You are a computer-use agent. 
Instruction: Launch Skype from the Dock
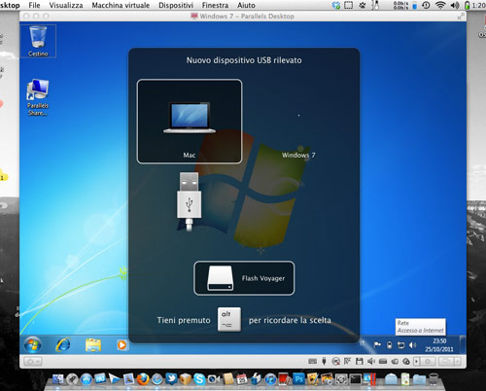tap(200, 379)
